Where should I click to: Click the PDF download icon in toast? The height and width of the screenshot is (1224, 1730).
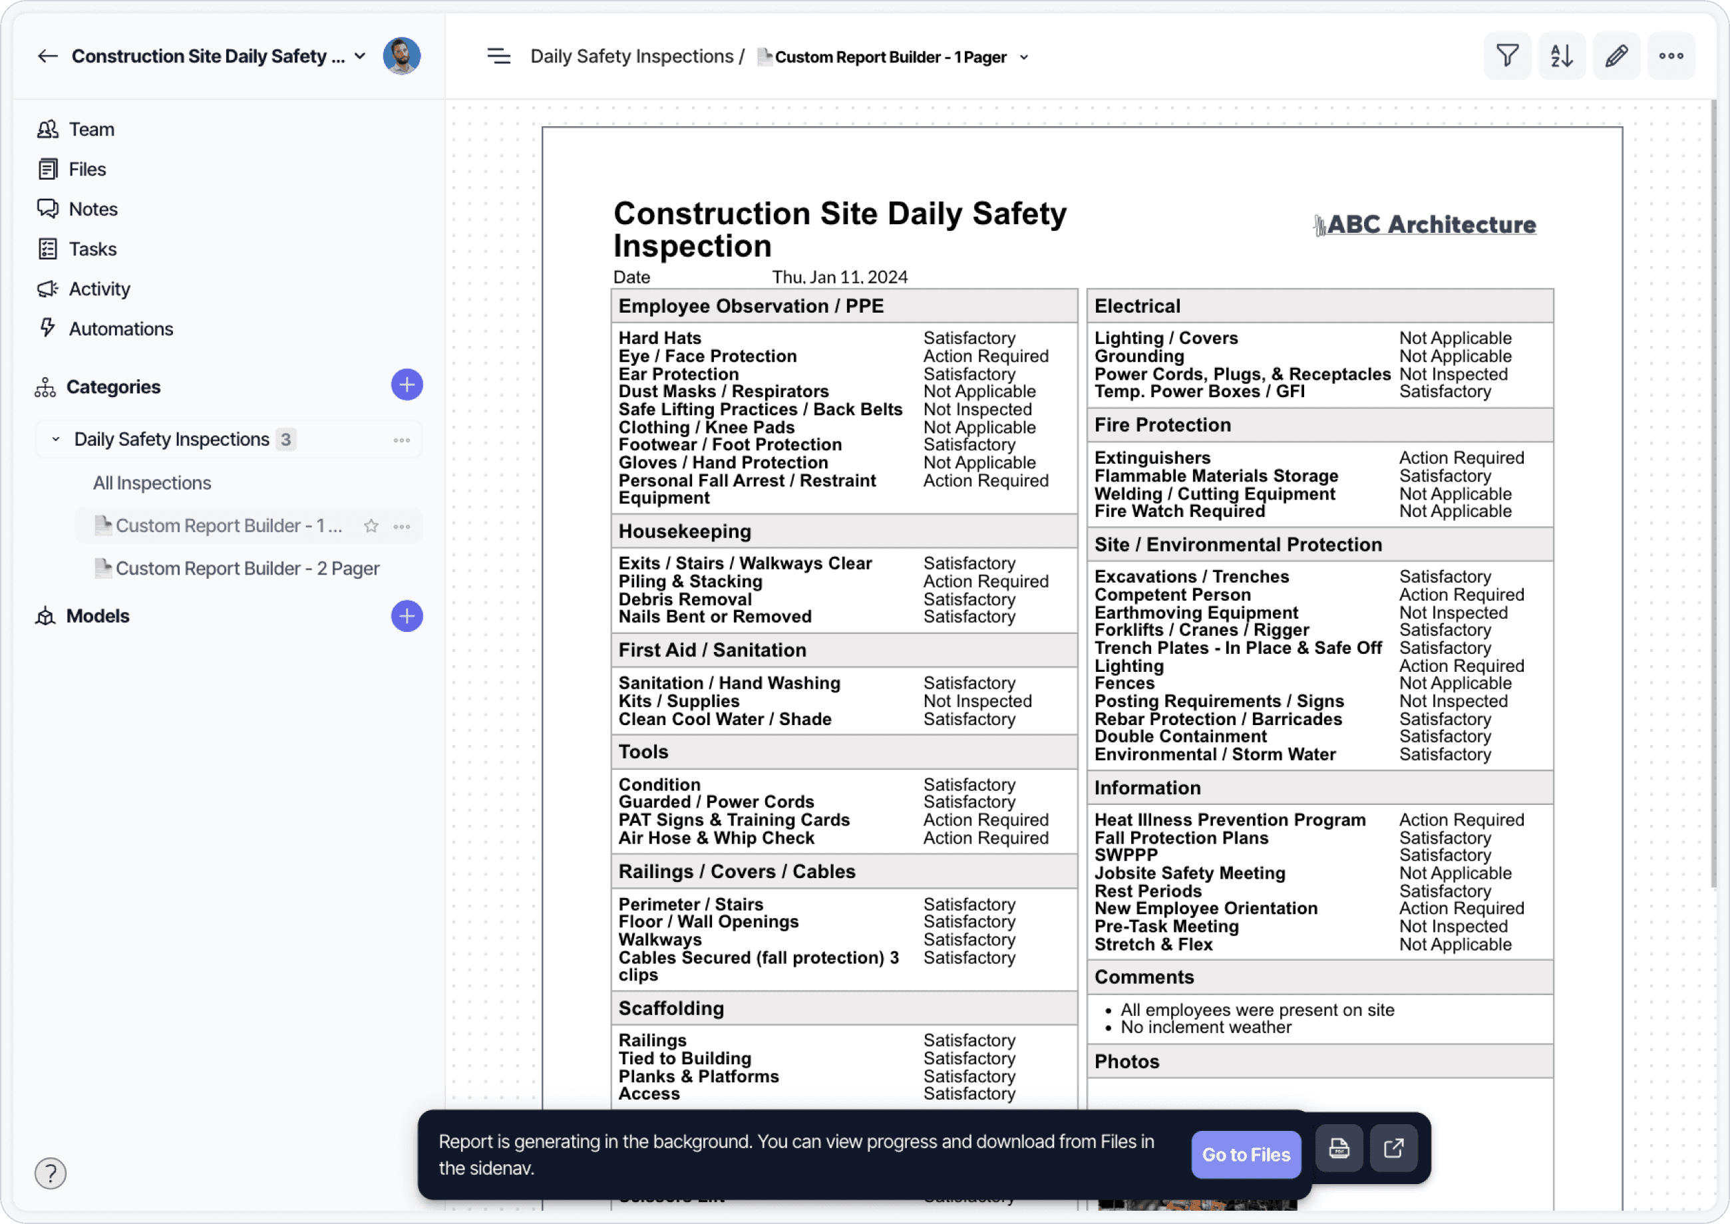[1339, 1149]
